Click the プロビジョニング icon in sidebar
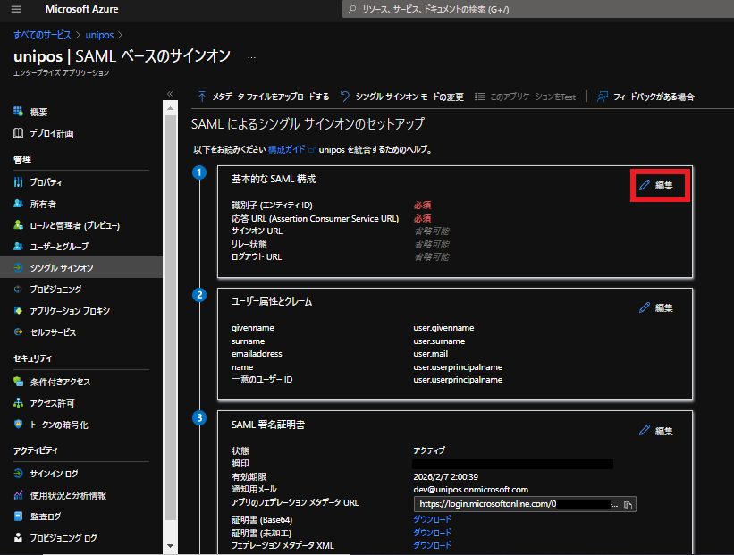Screen dimensions: 734x555 coord(18,290)
